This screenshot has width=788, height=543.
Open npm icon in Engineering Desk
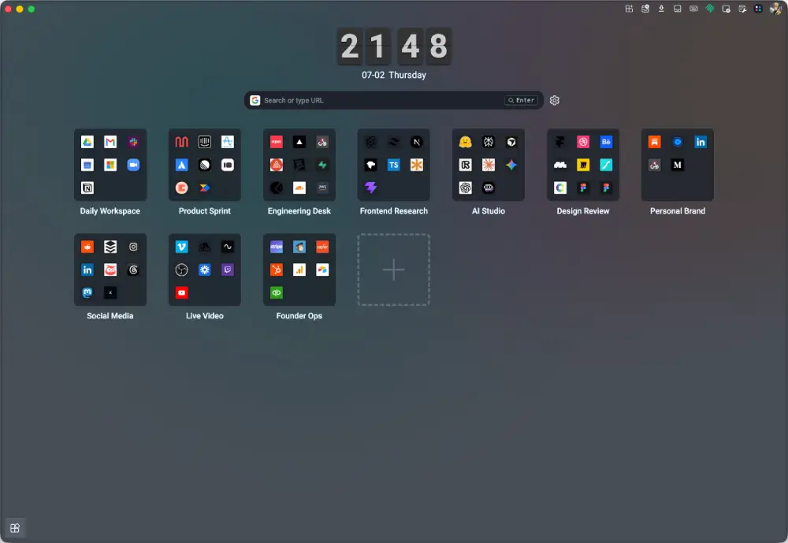pyautogui.click(x=277, y=142)
